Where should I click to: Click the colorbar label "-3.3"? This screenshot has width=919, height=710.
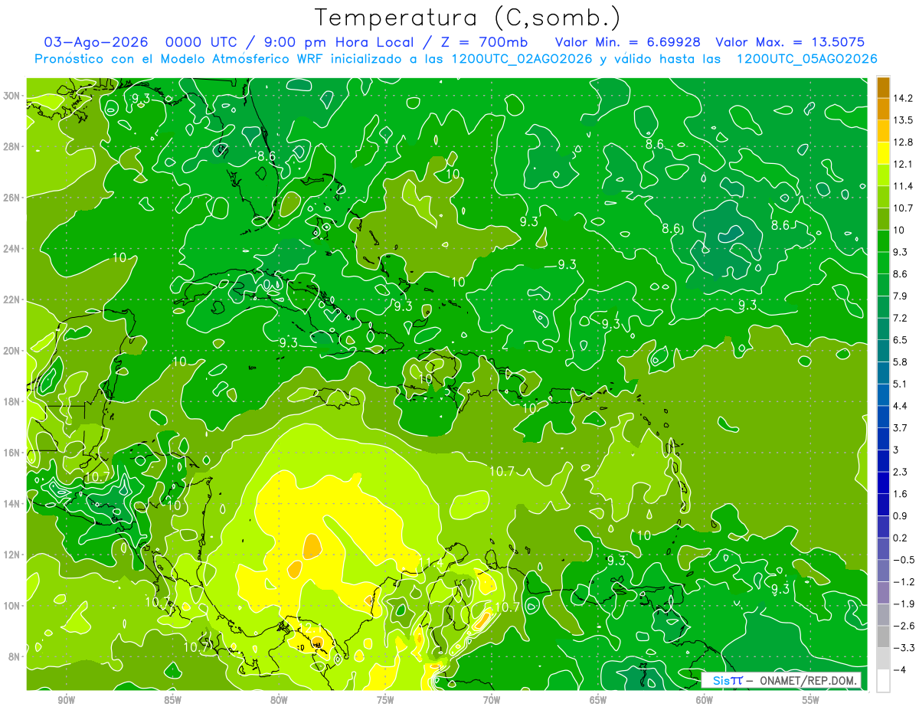[x=904, y=648]
